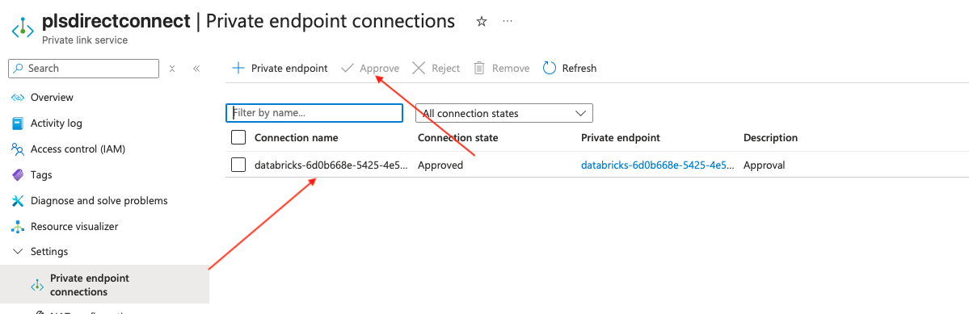Open the databricks private endpoint link
Viewport: 969px width, 314px height.
click(658, 165)
